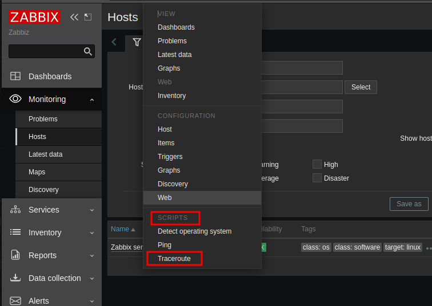Click the Monitoring eye icon
432x306 pixels.
[x=15, y=99]
